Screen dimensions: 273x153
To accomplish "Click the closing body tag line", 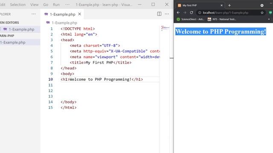I will point(68,102).
